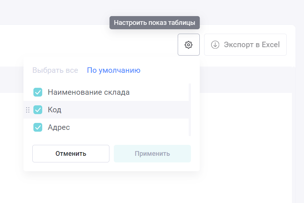304x203 pixels.
Task: Select the Адрес label text in list
Action: tap(59, 127)
